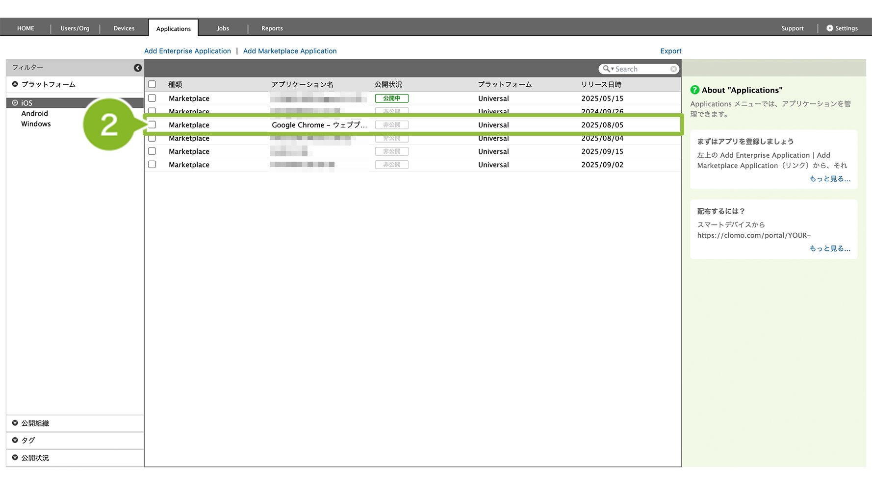Viewport: 872px width, 490px height.
Task: Expand the 公開組織 filter section
Action: (15, 423)
